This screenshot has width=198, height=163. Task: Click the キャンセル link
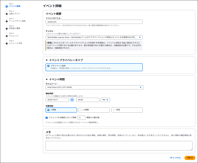[x=175, y=158]
